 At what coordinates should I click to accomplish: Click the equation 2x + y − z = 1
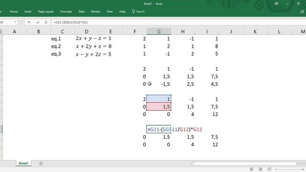(x=94, y=38)
